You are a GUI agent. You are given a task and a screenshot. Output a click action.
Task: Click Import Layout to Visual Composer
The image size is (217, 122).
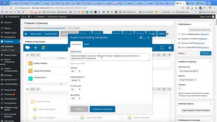(196, 110)
